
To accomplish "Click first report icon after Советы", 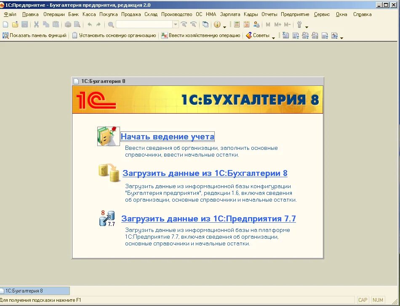I will pyautogui.click(x=286, y=35).
